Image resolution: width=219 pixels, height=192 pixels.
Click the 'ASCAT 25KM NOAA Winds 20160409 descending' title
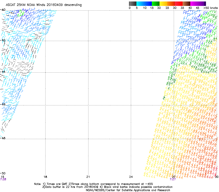[x=44, y=5]
